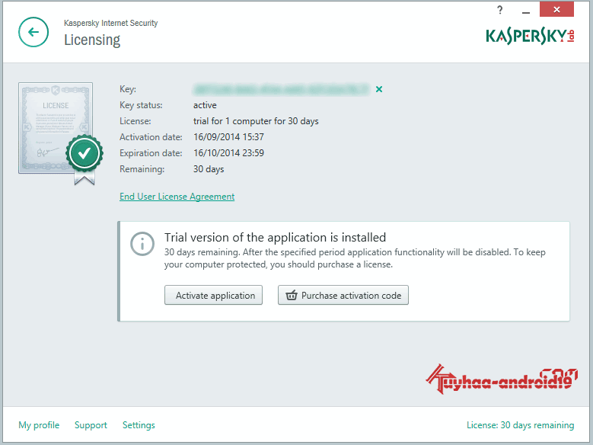The width and height of the screenshot is (593, 445).
Task: Click the key status value 'active'
Action: [205, 105]
